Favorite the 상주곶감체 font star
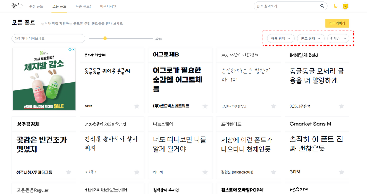 (x=68, y=172)
